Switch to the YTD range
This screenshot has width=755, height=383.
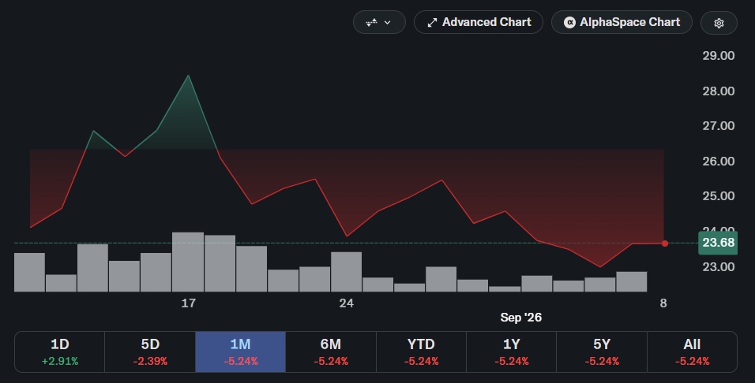coord(421,351)
